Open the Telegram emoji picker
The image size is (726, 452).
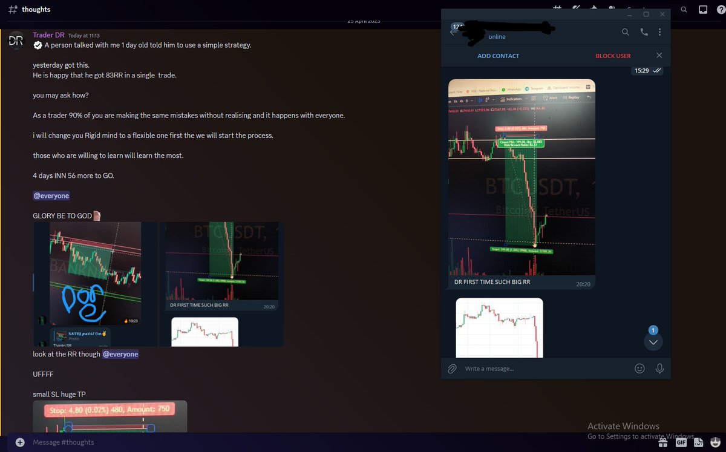(x=639, y=368)
